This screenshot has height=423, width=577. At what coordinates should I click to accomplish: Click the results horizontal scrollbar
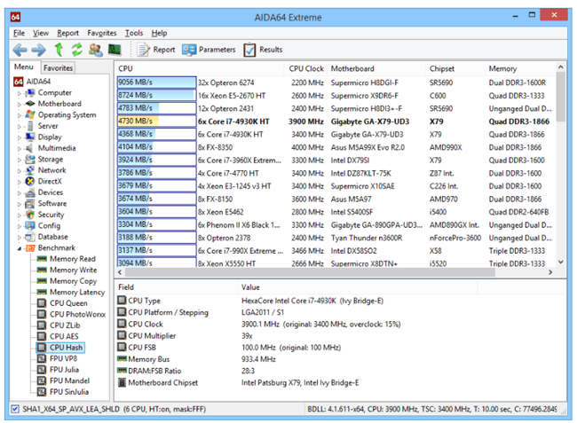point(310,272)
